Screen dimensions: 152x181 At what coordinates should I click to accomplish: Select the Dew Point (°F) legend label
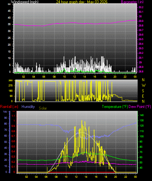click(x=140, y=107)
